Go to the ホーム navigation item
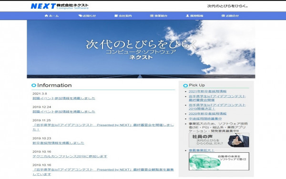The height and width of the screenshot is (179, 286). point(51,16)
